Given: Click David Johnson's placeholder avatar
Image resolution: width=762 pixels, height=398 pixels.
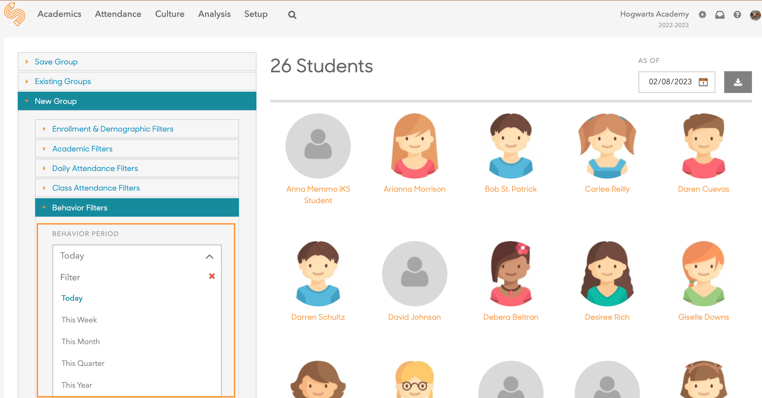Looking at the screenshot, I should point(414,274).
